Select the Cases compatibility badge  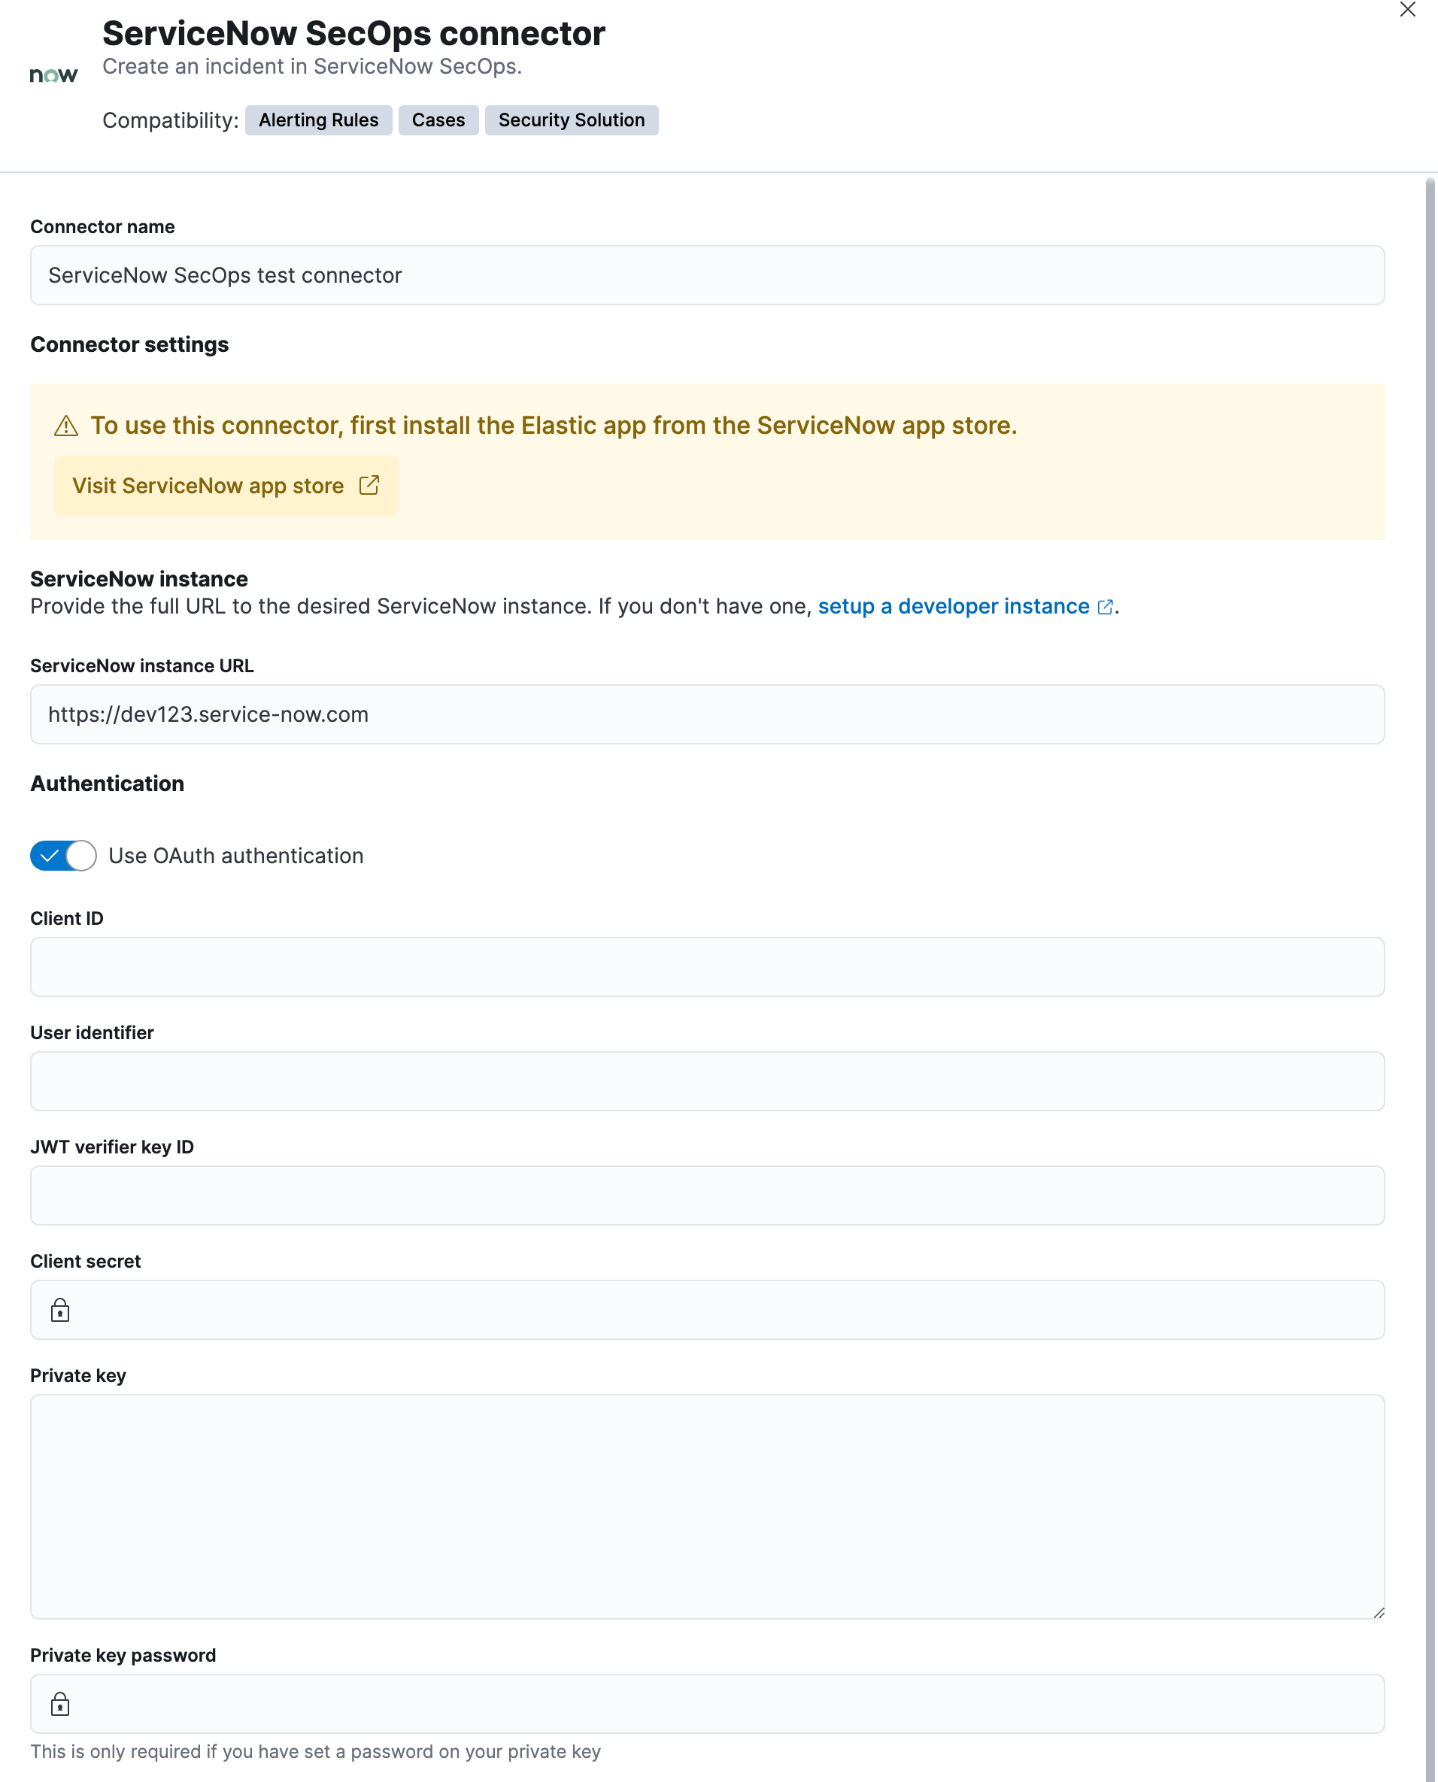point(438,120)
